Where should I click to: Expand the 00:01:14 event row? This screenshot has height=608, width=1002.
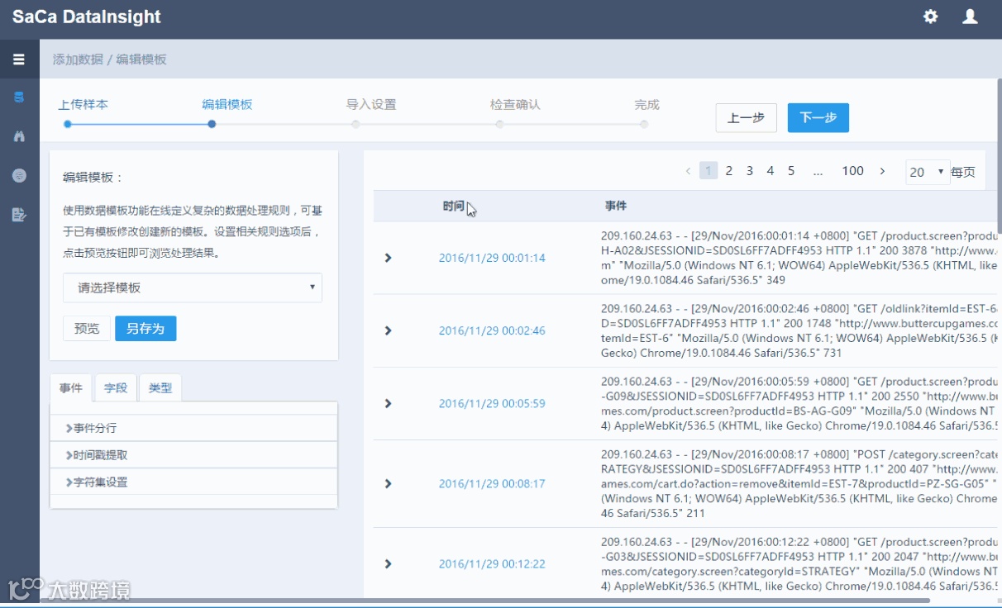click(388, 258)
